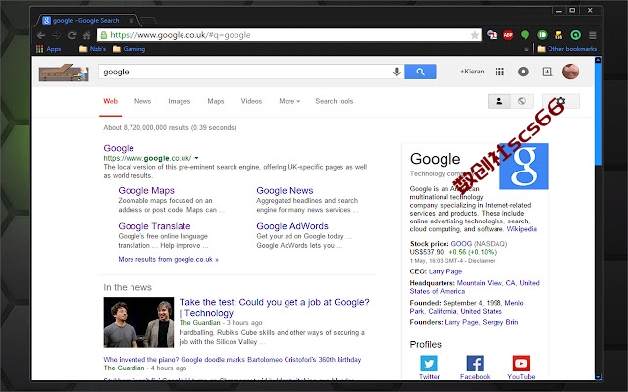Show private results with the person toggle
The height and width of the screenshot is (392, 628).
[499, 101]
